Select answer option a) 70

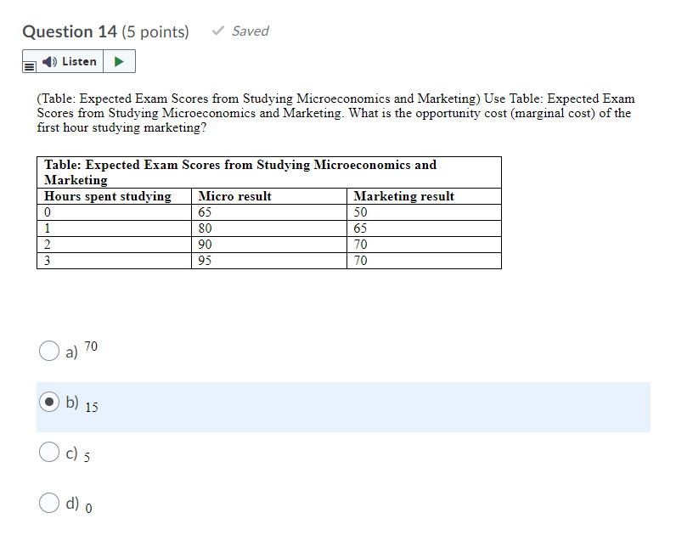(x=49, y=351)
